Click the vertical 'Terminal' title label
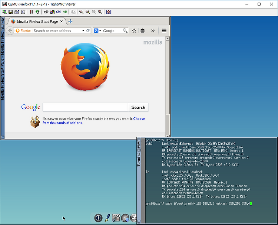The width and height of the screenshot is (278, 225). pos(139,160)
